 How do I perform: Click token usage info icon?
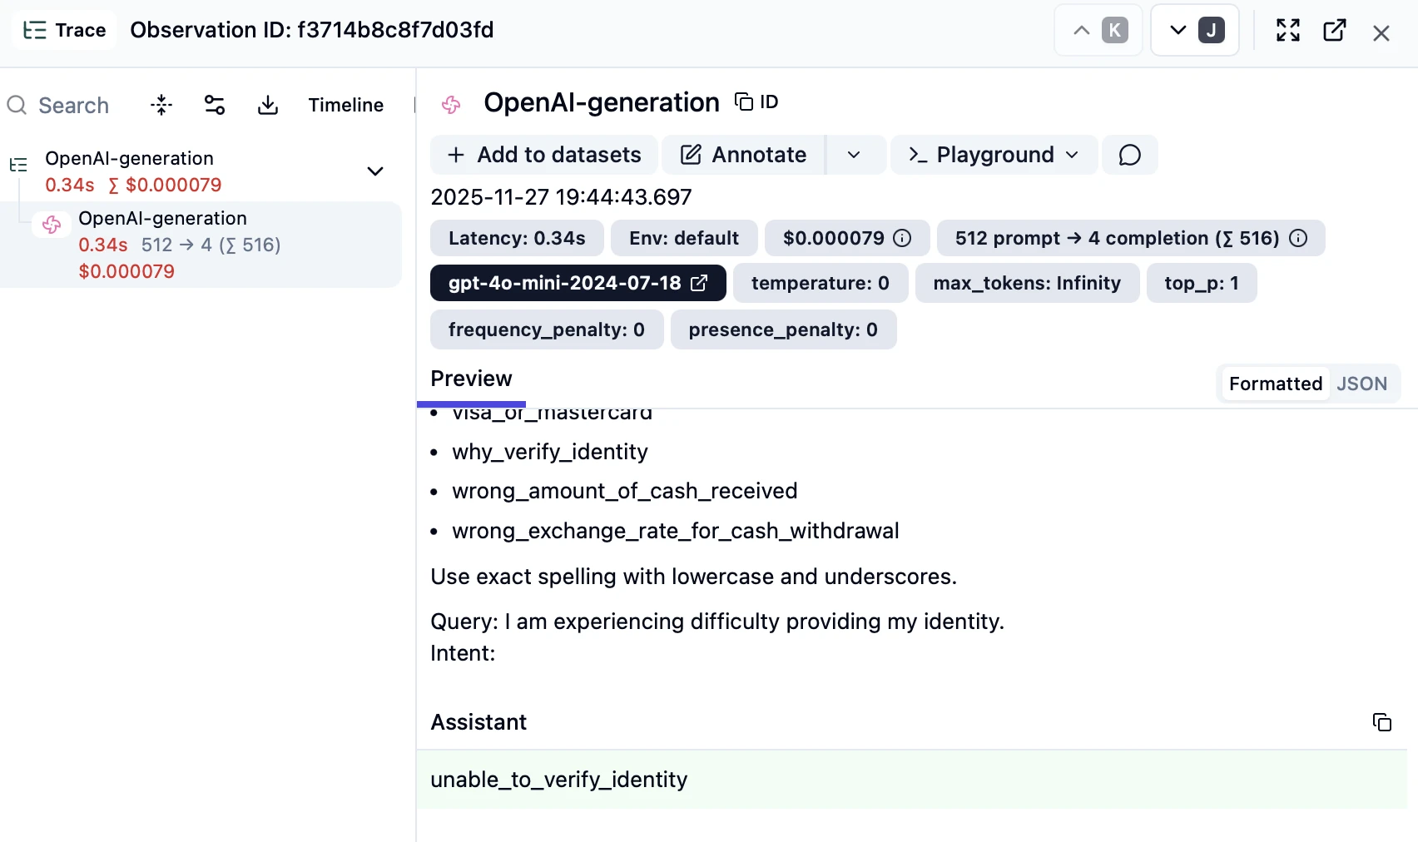point(1298,238)
